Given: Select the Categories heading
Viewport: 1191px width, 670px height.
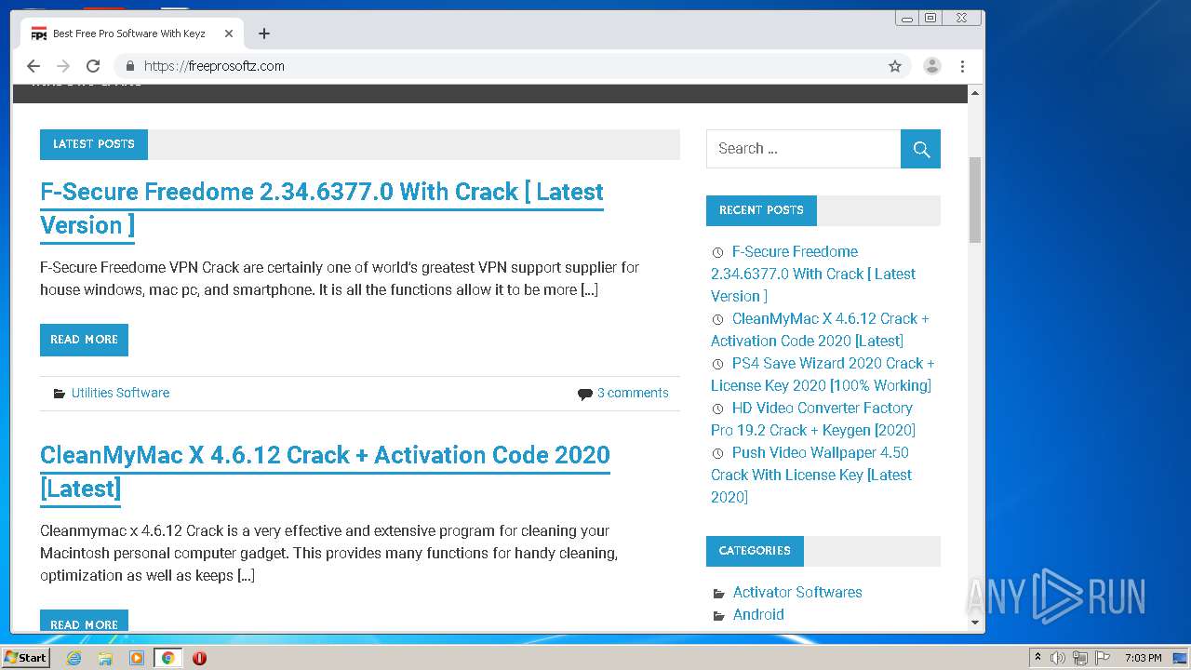Looking at the screenshot, I should click(755, 551).
